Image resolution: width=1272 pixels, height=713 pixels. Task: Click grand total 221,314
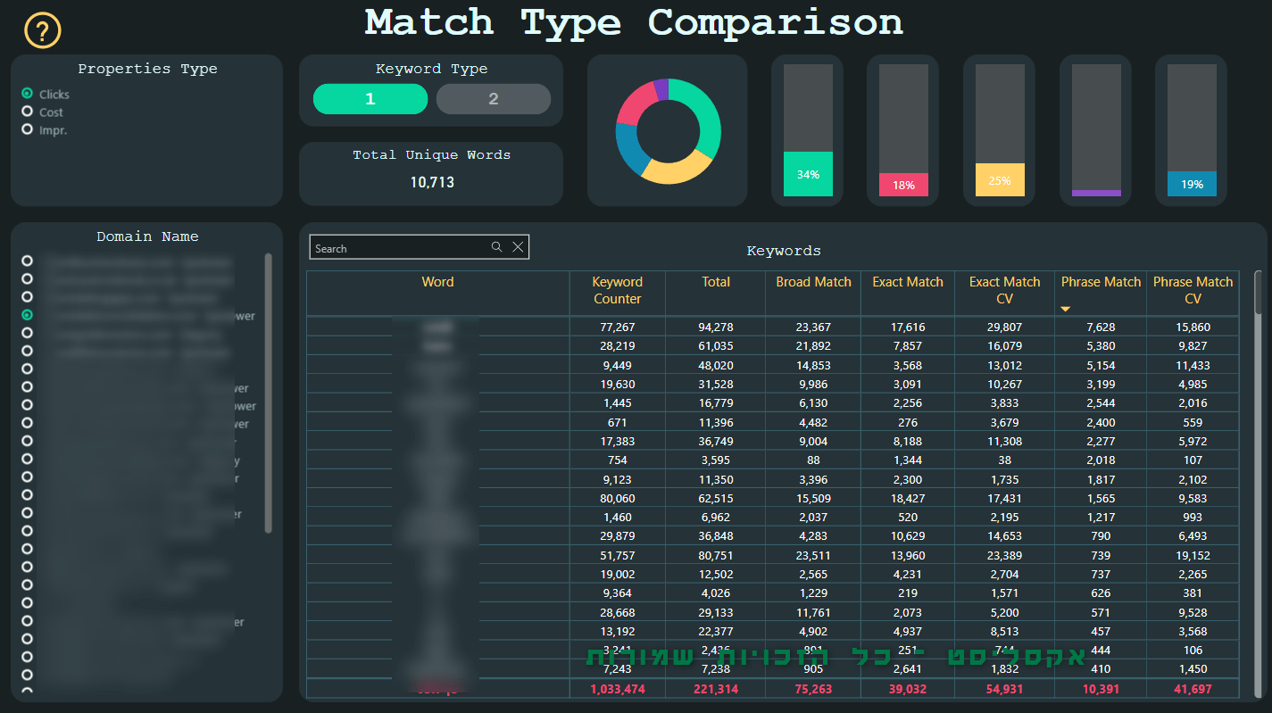[x=716, y=689]
